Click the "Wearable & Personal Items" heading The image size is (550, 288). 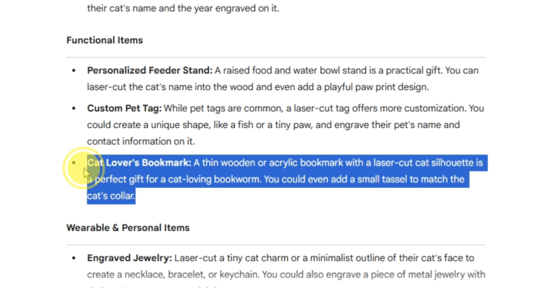click(x=128, y=228)
